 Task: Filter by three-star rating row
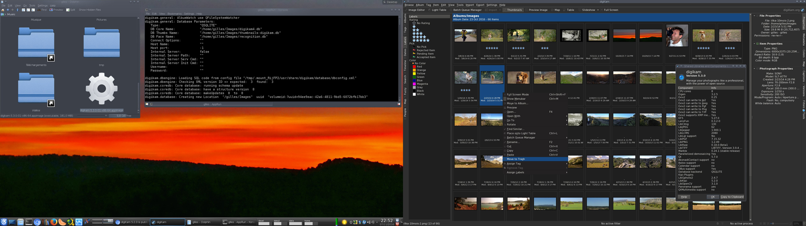click(x=418, y=33)
